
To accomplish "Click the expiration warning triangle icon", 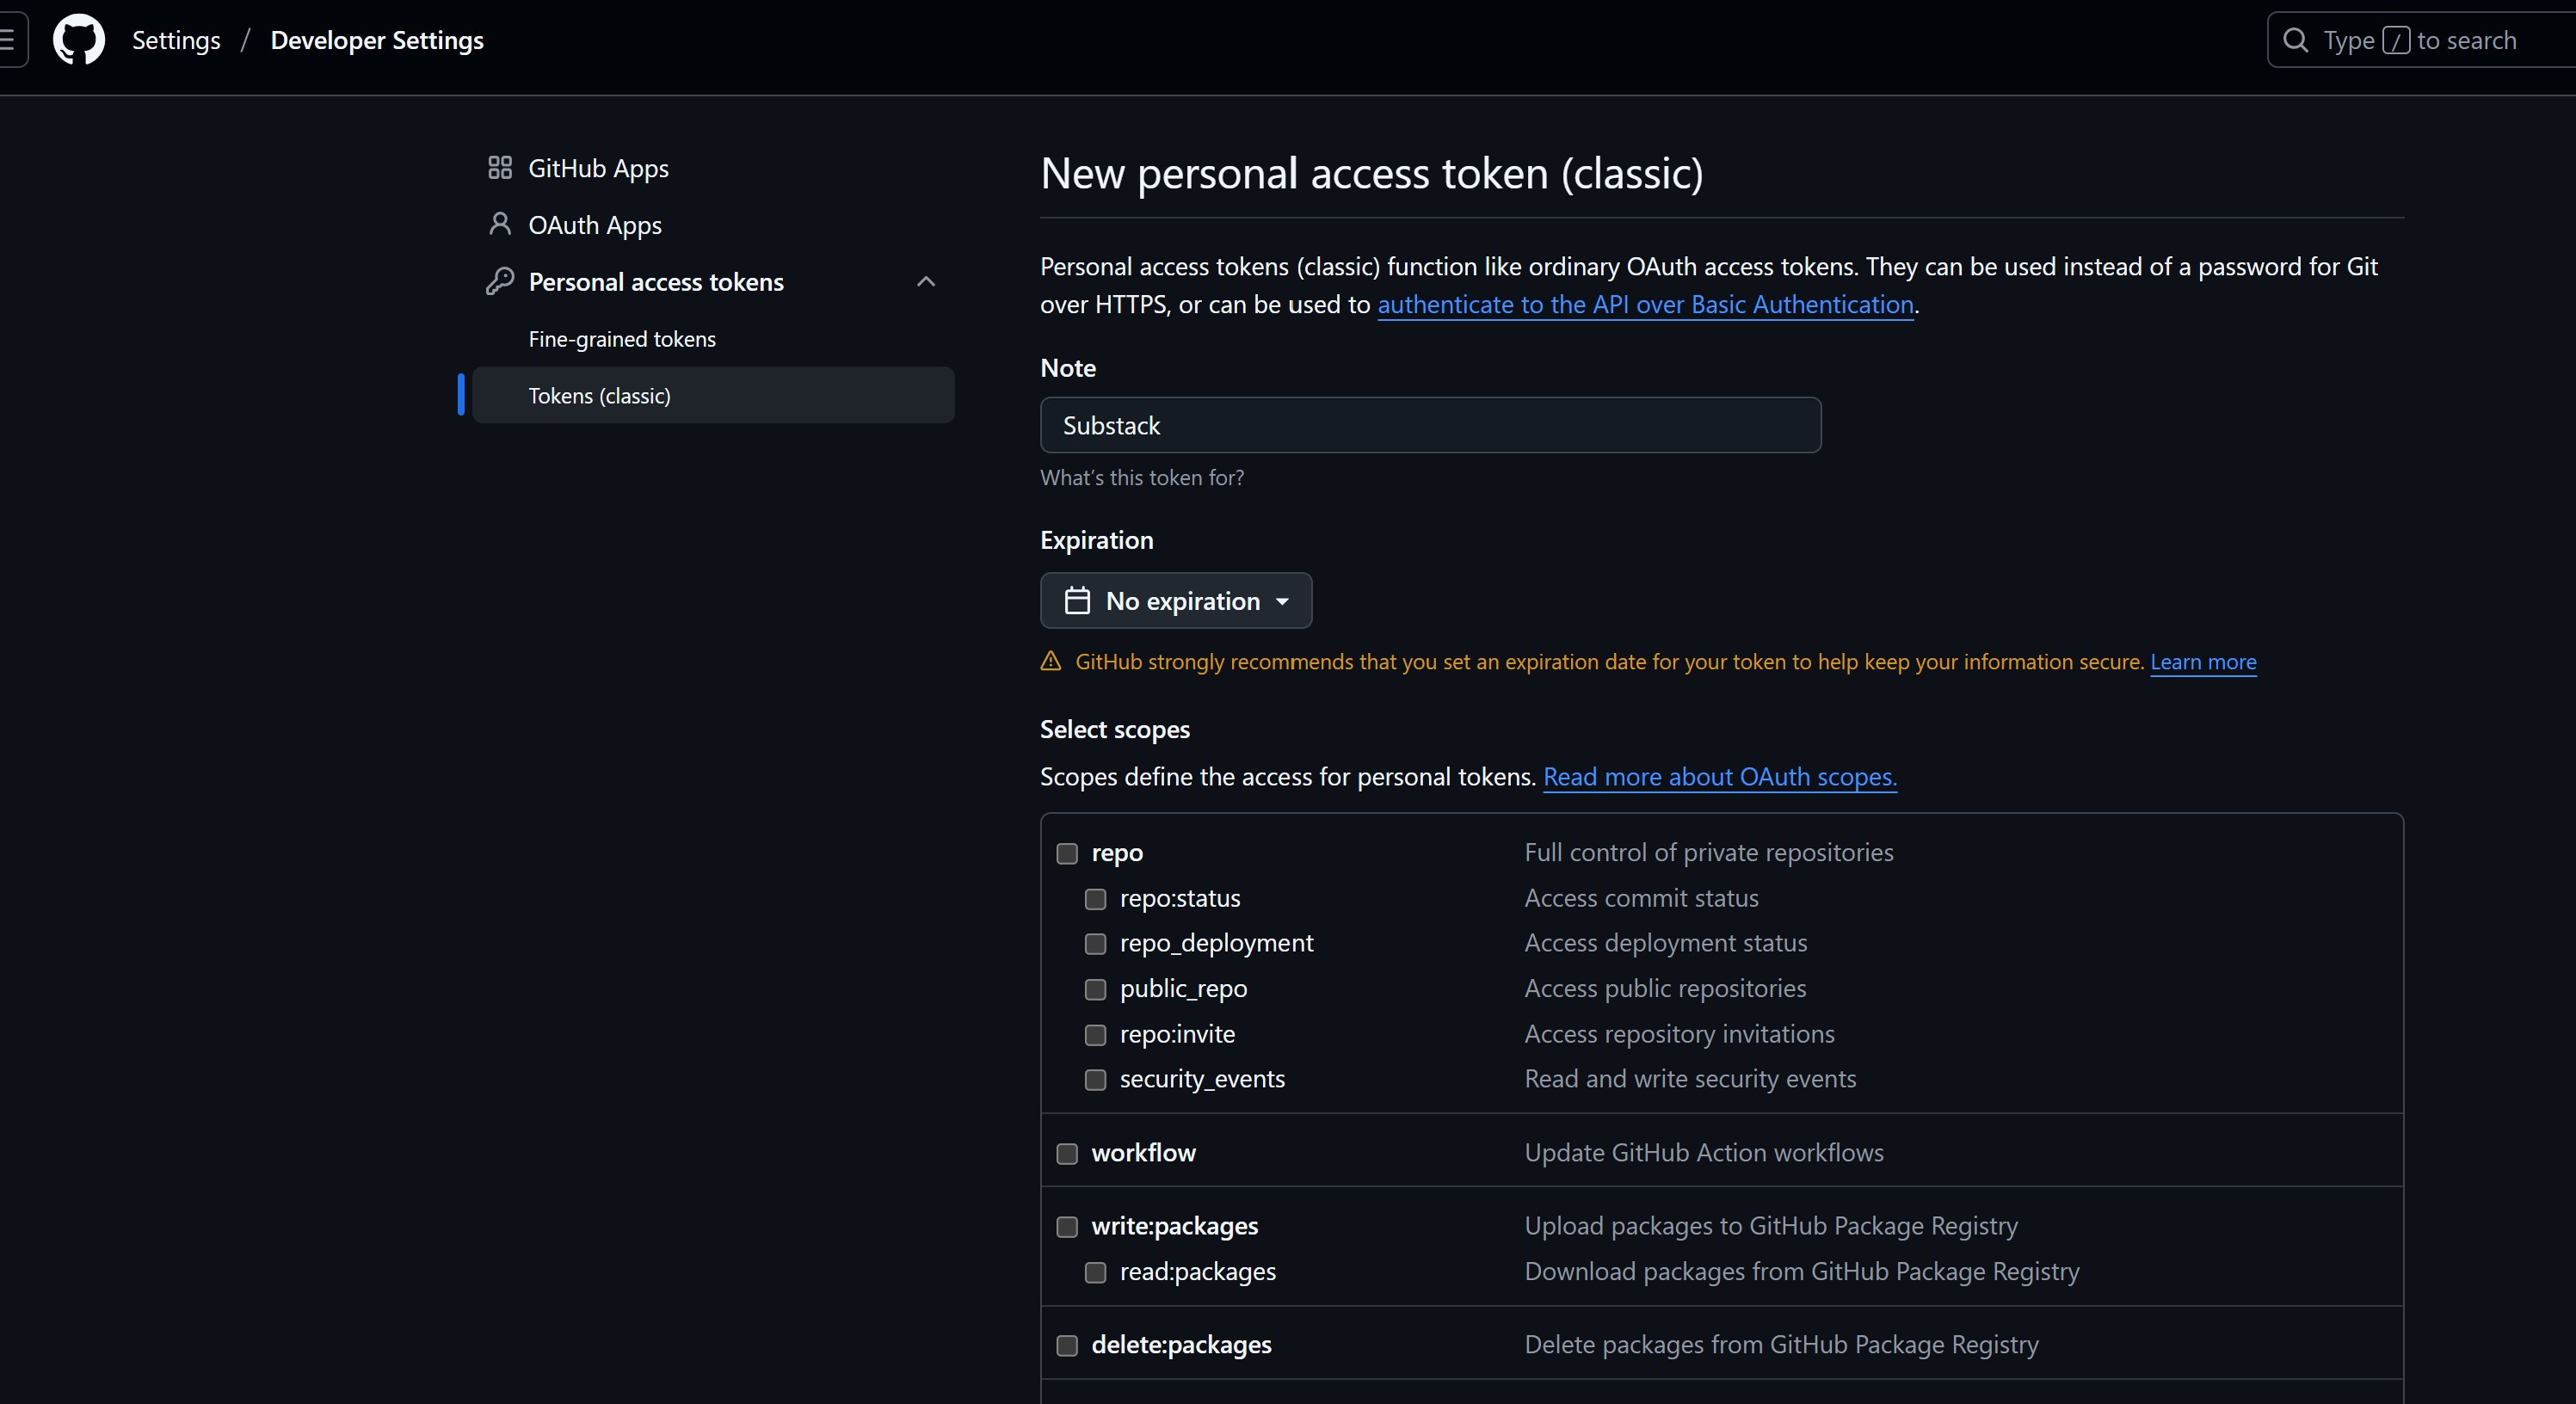I will 1050,661.
